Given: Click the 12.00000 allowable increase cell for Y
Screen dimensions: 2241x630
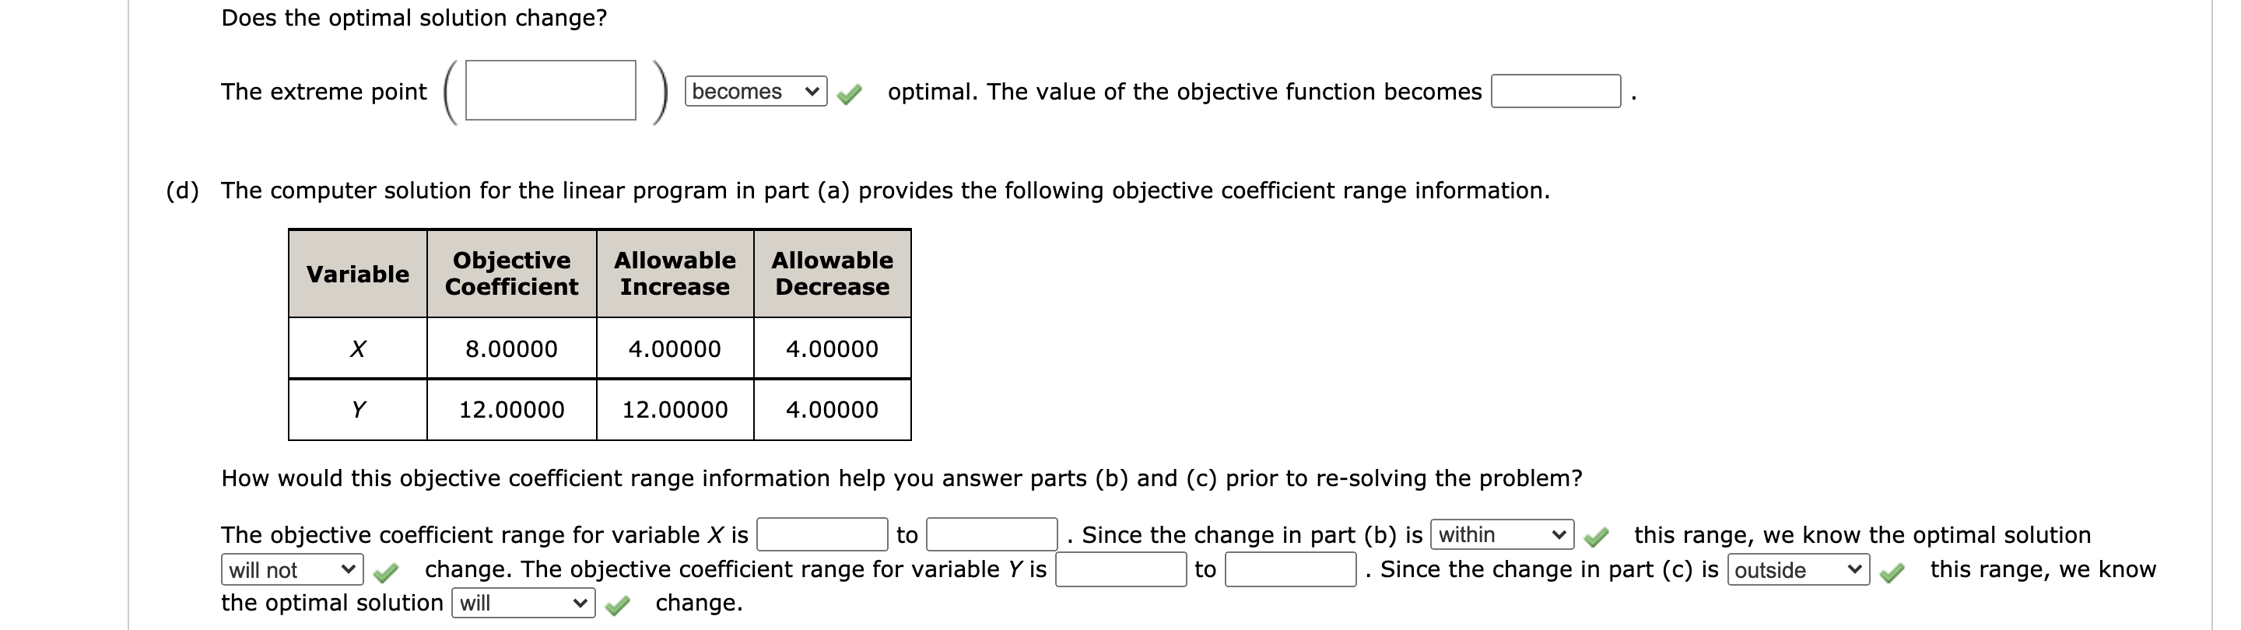Looking at the screenshot, I should (675, 410).
